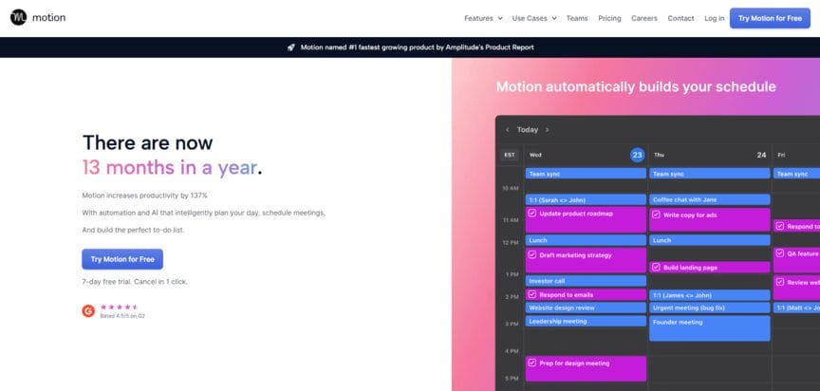820x391 pixels.
Task: Click the Today label in calendar
Action: pos(527,130)
